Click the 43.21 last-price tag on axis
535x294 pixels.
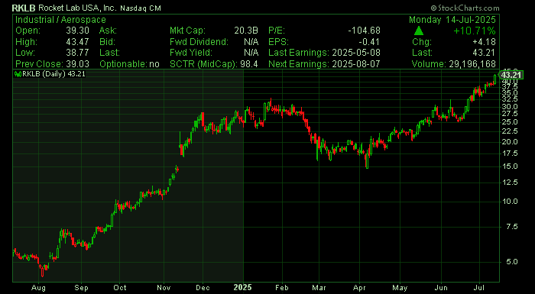pyautogui.click(x=511, y=74)
